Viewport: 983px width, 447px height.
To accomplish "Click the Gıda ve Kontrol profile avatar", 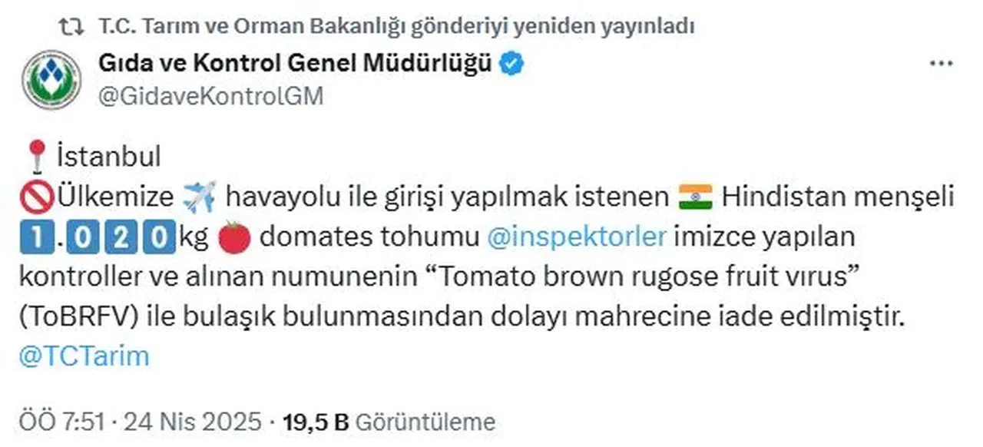I will (x=51, y=80).
